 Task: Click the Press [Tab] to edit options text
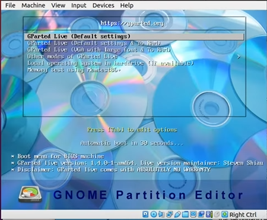[132, 130]
